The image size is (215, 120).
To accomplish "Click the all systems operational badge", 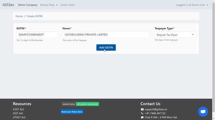I will point(87,104).
